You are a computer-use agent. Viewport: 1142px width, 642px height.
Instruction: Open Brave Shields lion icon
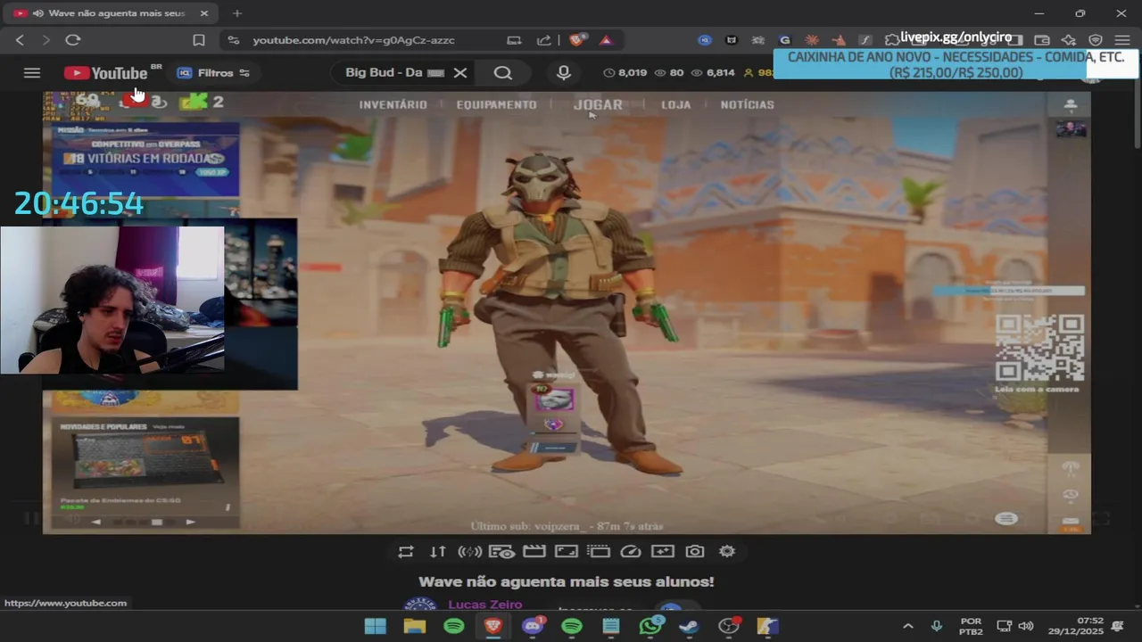tap(577, 40)
